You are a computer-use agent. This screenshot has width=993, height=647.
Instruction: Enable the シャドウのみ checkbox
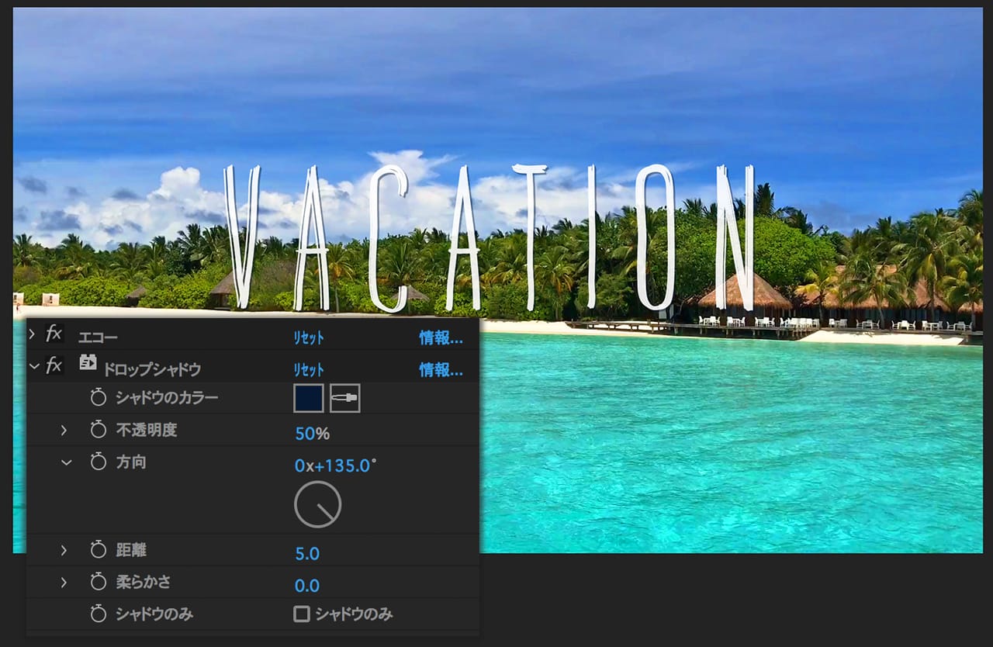302,614
